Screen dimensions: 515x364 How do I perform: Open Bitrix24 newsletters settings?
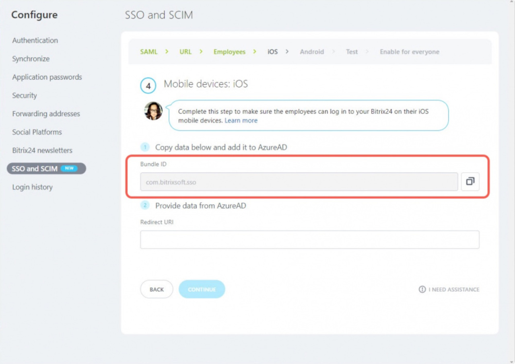(42, 150)
